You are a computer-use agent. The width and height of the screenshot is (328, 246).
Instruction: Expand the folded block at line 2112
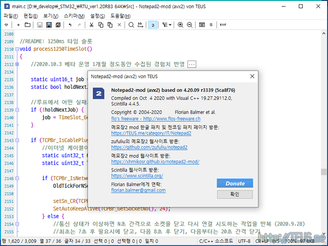17,64
